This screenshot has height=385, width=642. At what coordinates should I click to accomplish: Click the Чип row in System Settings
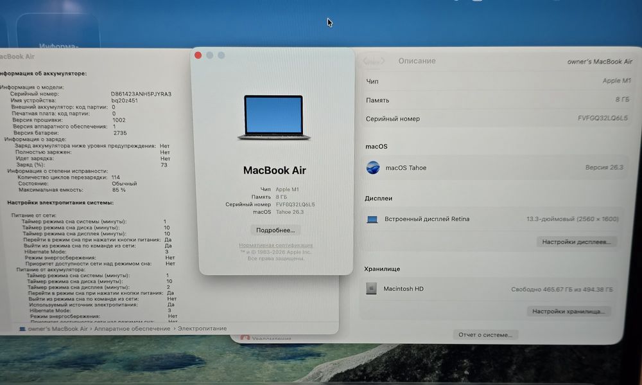click(x=498, y=81)
